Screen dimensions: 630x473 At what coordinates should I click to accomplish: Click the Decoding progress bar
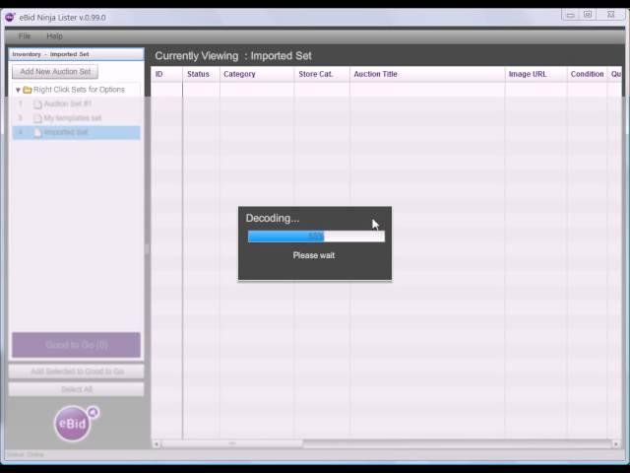pos(315,236)
